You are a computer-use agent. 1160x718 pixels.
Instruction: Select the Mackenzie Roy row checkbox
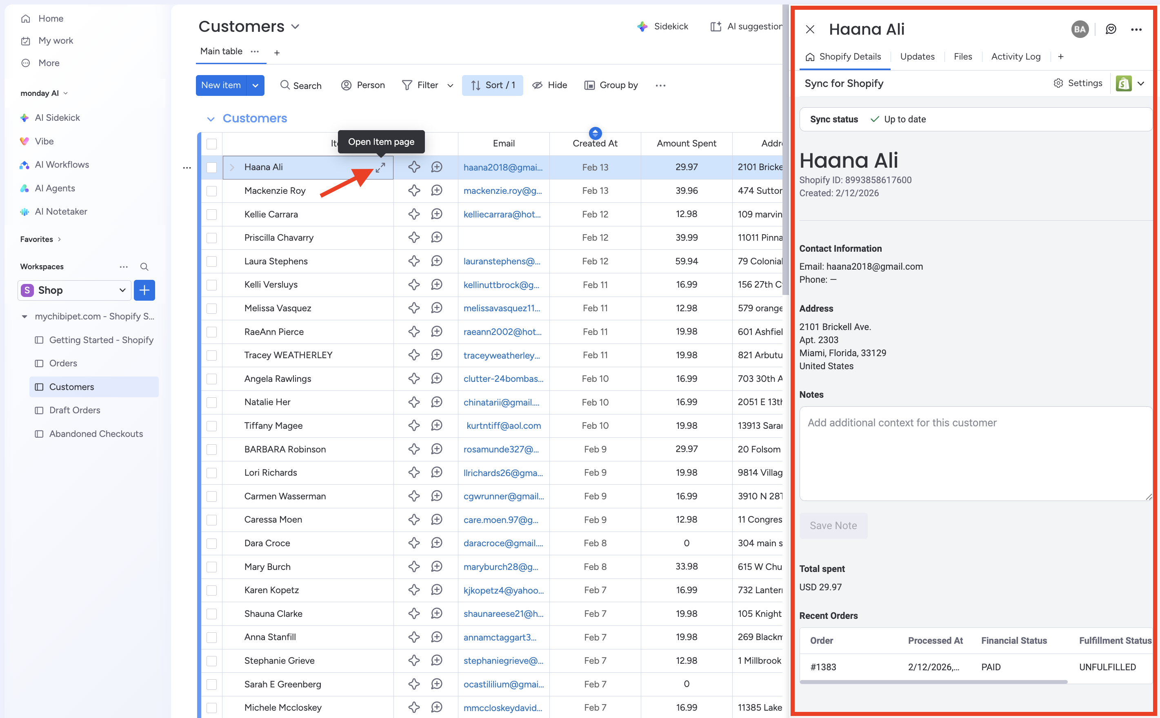[x=212, y=191]
